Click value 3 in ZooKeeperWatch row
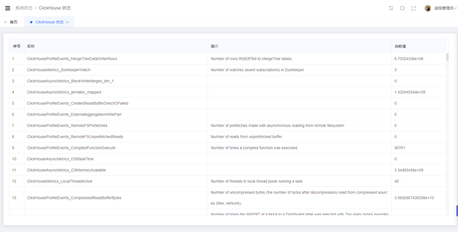 (396, 70)
